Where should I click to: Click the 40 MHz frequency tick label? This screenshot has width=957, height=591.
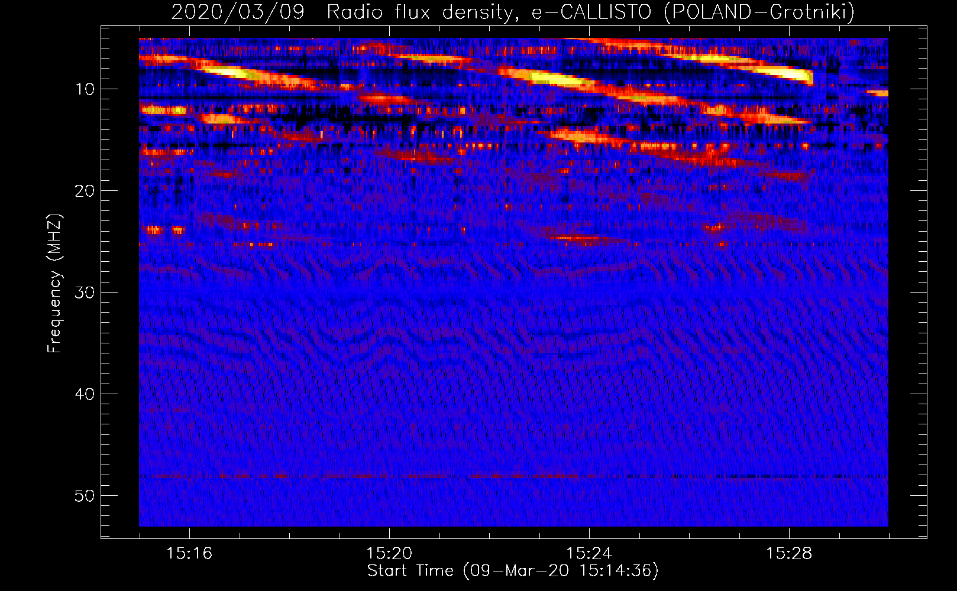click(85, 394)
